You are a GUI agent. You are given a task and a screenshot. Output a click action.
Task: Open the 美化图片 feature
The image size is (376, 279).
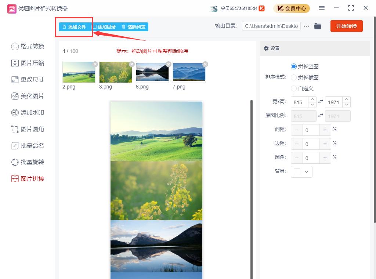(28, 96)
